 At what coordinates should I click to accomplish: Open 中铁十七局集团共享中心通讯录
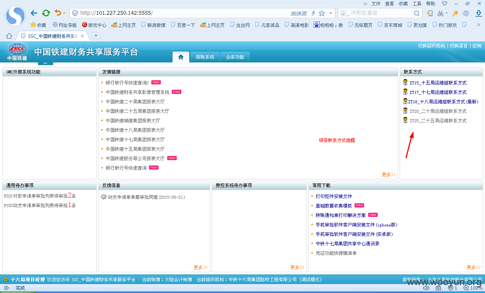coord(347,243)
